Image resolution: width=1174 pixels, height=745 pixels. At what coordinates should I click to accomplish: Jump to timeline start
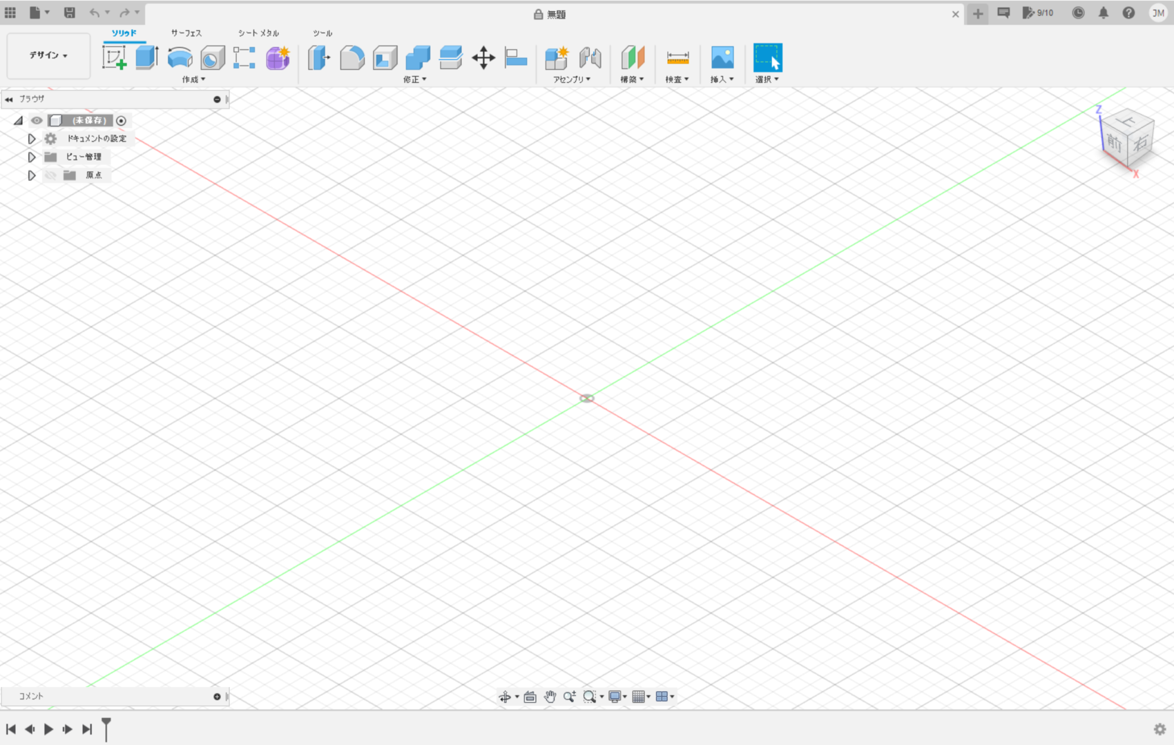(x=11, y=729)
